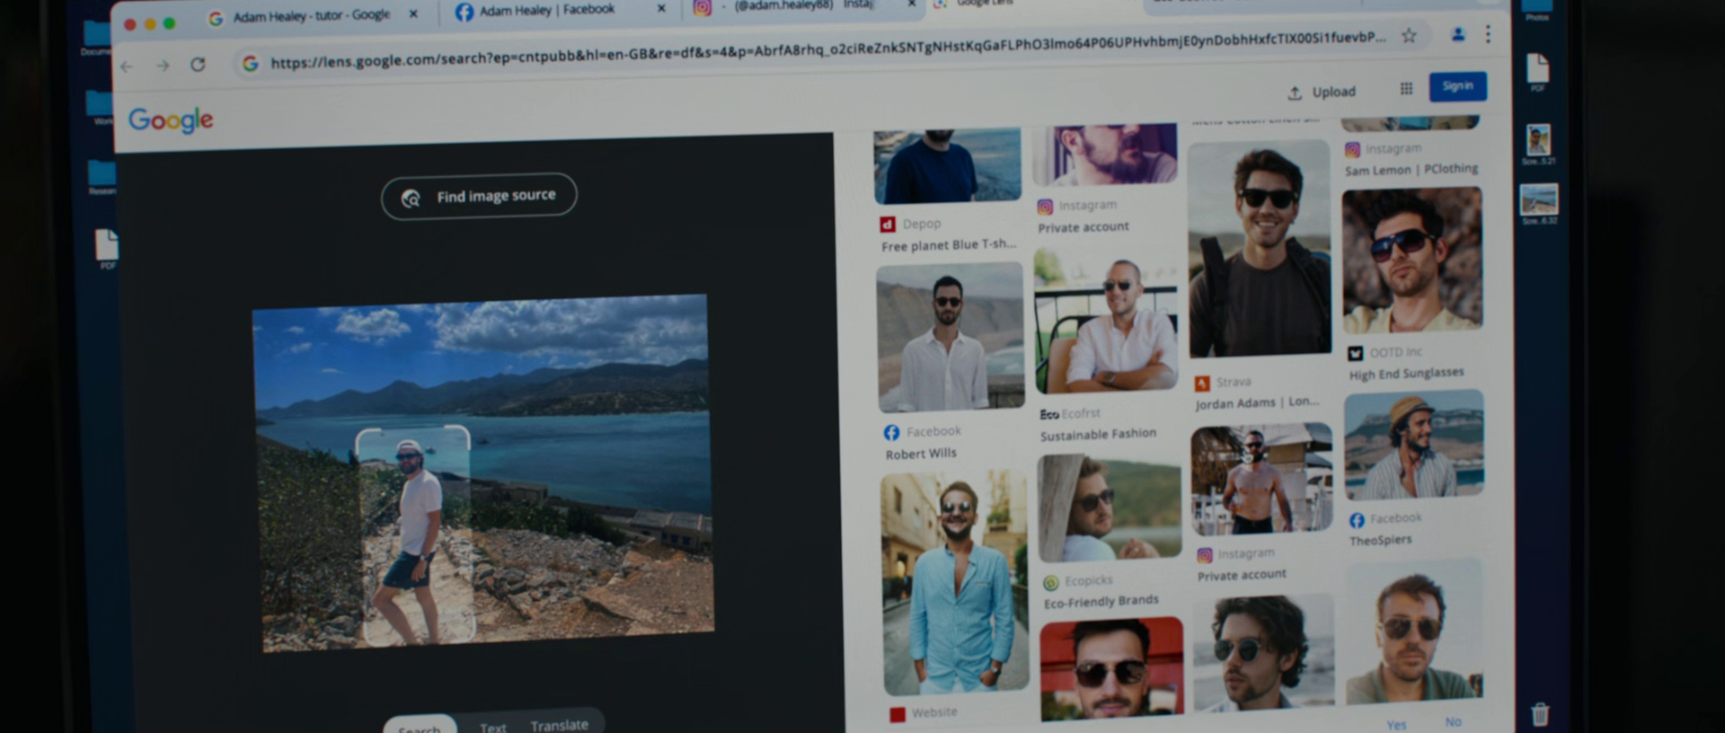This screenshot has width=1725, height=733.
Task: Click the shirtless man by hut thumbnail
Action: [1261, 479]
